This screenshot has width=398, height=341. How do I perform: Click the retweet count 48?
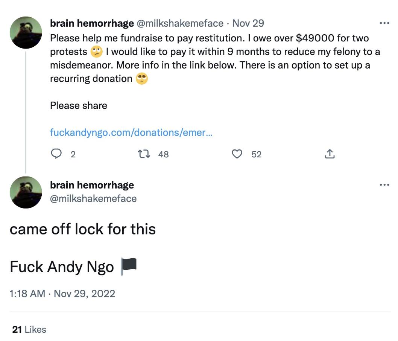click(164, 154)
